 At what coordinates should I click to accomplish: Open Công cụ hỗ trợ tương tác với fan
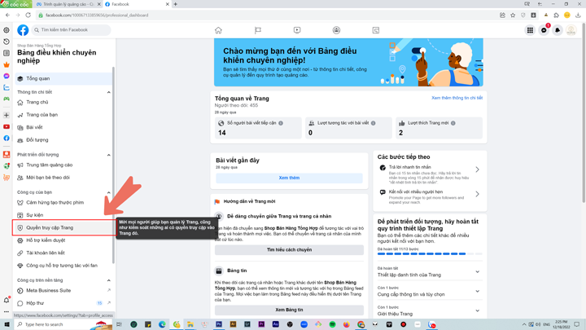pyautogui.click(x=63, y=266)
